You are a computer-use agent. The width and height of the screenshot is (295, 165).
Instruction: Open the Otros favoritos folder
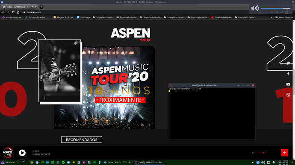click(x=284, y=17)
